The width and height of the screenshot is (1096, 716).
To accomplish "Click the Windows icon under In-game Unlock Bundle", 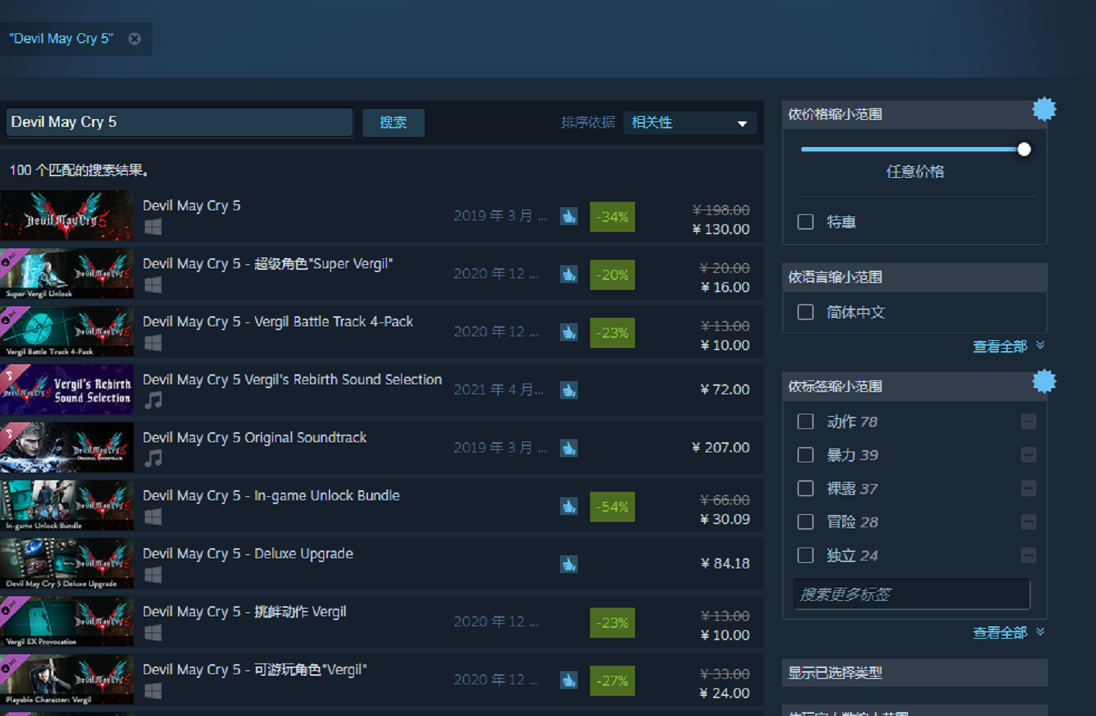I will coord(153,517).
